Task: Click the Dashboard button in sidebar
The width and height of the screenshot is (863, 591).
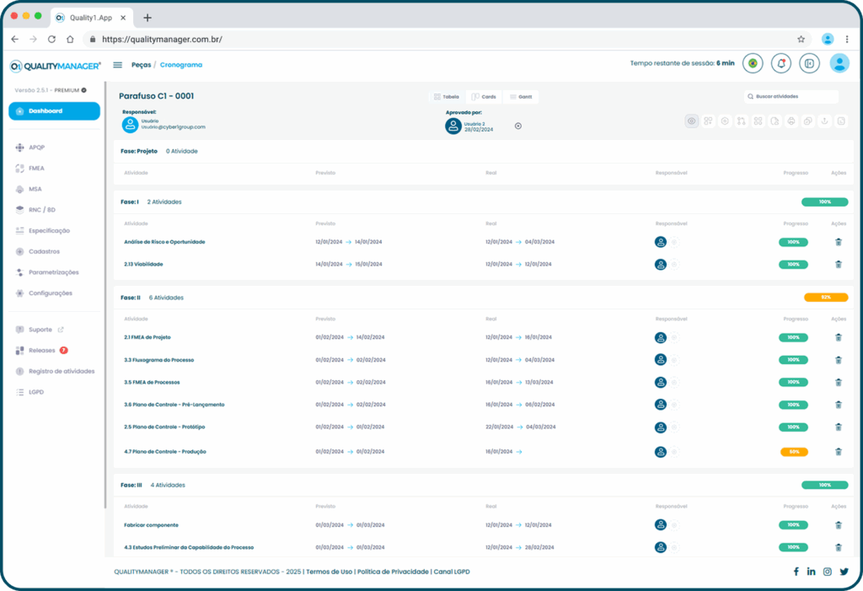Action: pos(54,111)
